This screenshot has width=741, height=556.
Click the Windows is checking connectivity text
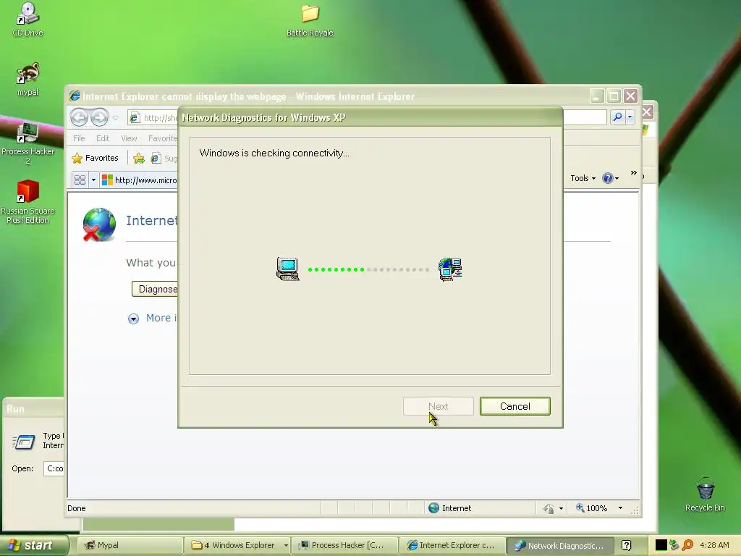click(274, 153)
